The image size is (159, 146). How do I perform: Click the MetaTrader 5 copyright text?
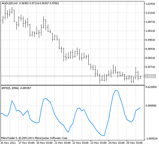[x=35, y=138]
